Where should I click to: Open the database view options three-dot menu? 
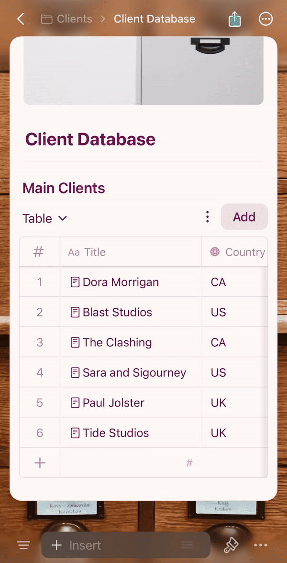[x=207, y=216]
